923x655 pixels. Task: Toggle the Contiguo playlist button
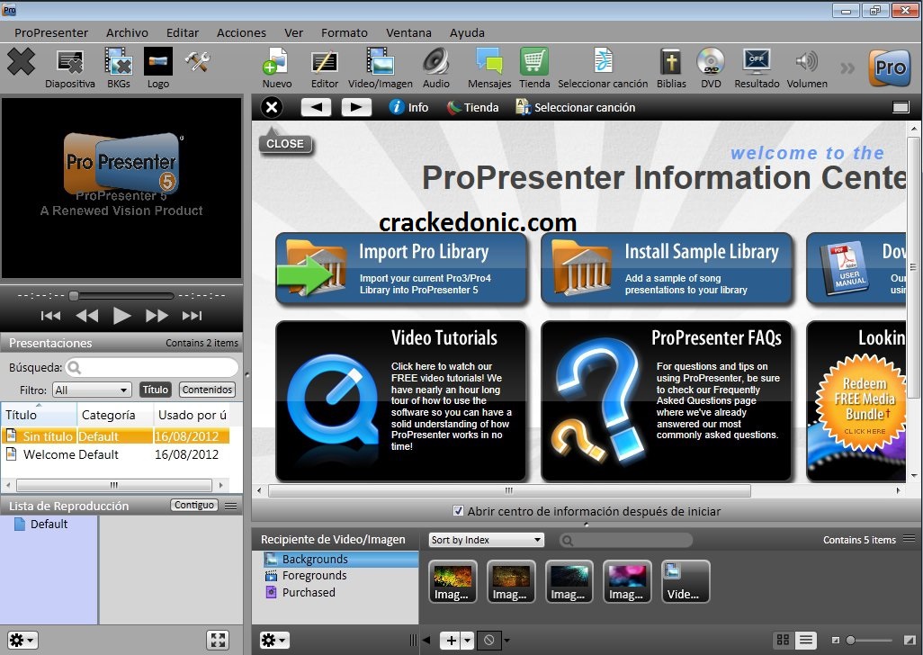pos(194,505)
